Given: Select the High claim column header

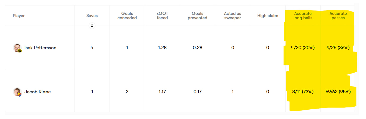Looking at the screenshot, I should tap(268, 16).
